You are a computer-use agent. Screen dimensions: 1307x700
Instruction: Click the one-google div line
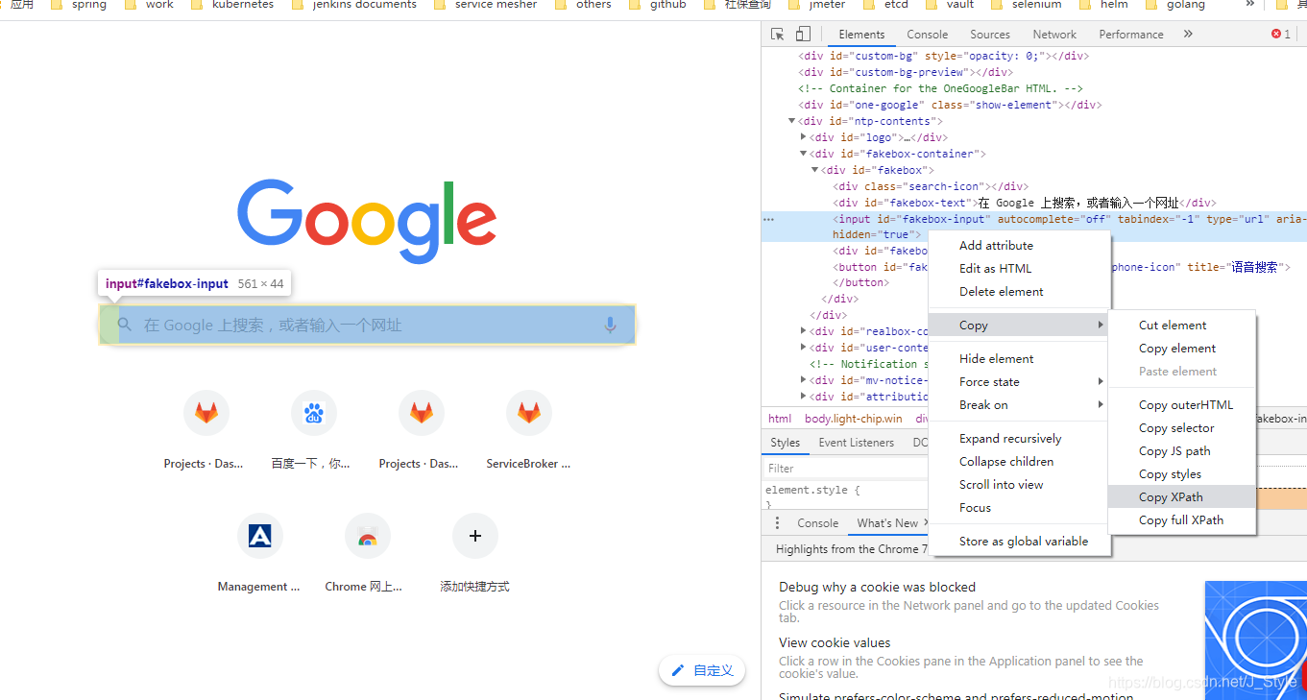(952, 105)
